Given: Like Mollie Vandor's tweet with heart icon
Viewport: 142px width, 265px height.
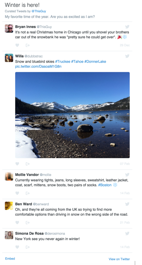Looking at the screenshot, I should (17, 193).
